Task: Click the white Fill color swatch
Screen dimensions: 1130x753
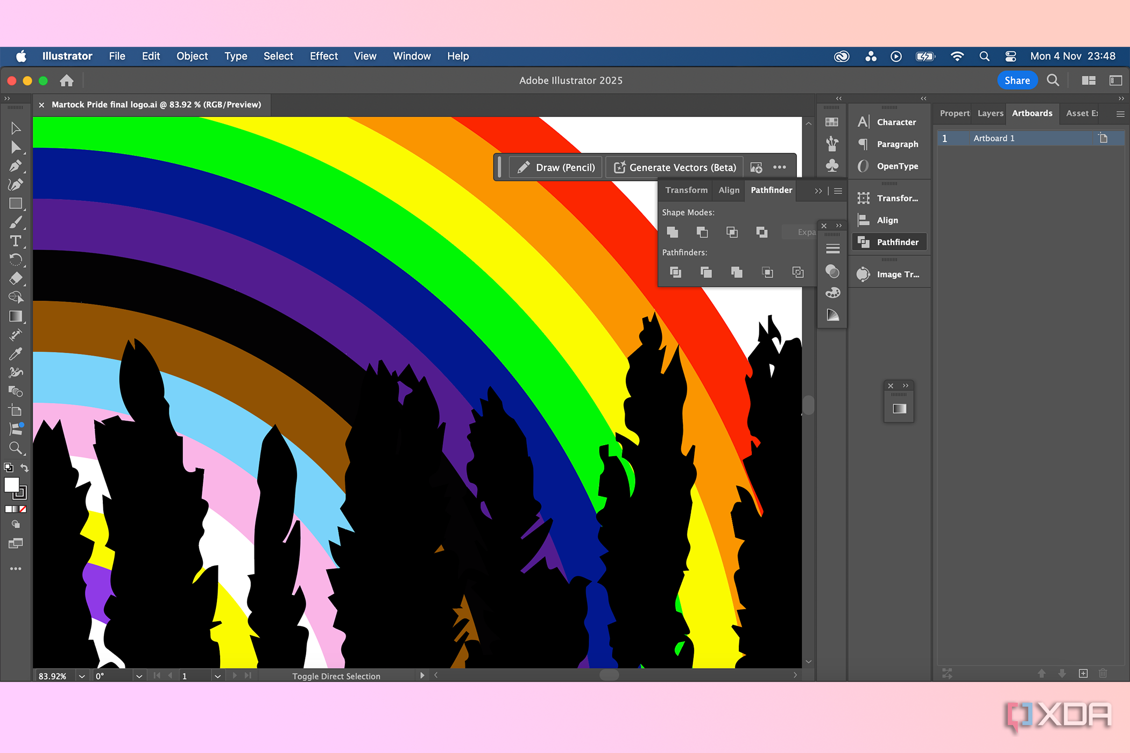Action: (x=11, y=485)
